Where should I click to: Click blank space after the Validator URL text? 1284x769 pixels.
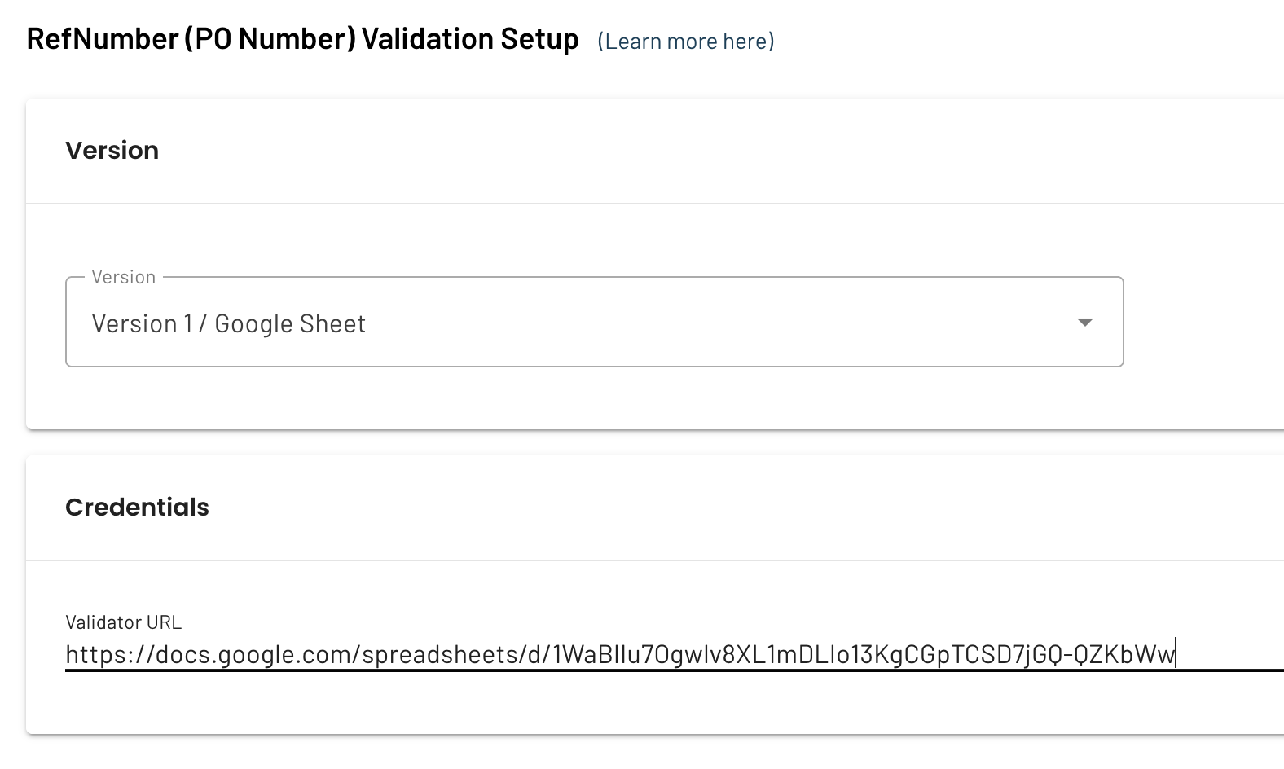click(x=1230, y=654)
